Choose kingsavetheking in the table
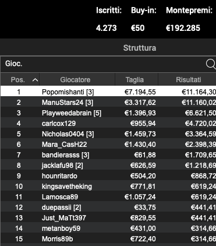Image resolution: width=216 pixels, height=246 pixels. coord(108,186)
